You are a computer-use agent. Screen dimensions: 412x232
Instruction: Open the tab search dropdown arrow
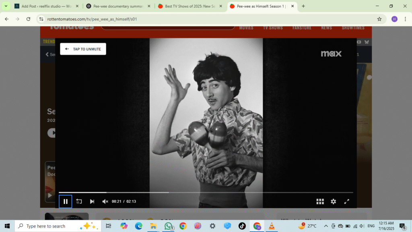click(6, 6)
